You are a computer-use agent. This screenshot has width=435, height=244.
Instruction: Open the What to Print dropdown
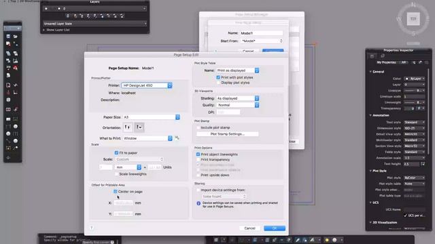[147, 138]
